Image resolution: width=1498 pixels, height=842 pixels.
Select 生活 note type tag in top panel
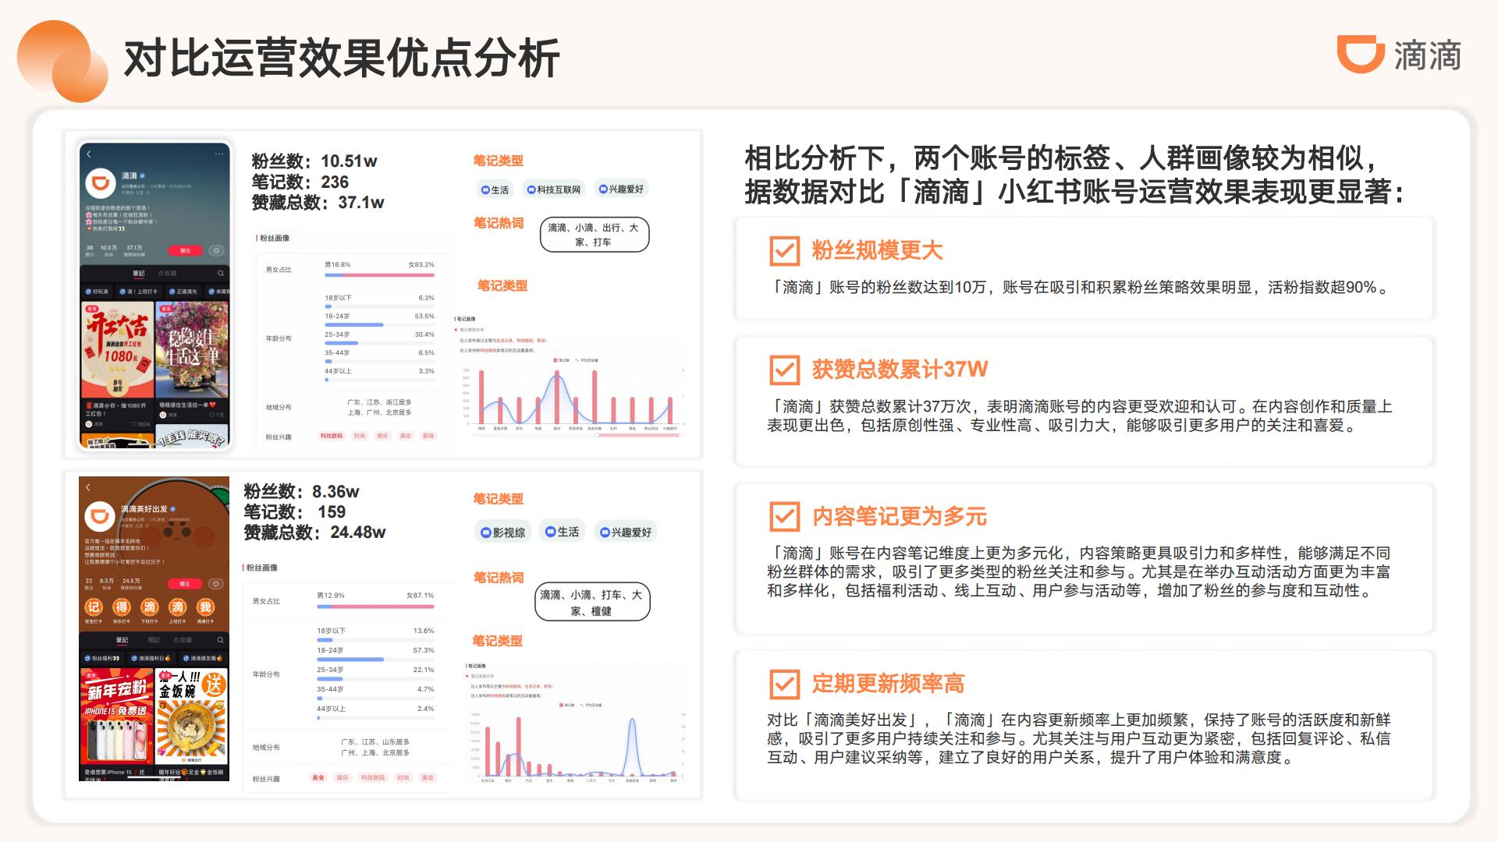tap(494, 189)
